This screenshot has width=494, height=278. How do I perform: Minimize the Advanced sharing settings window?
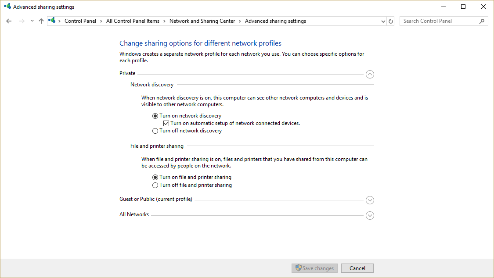444,7
